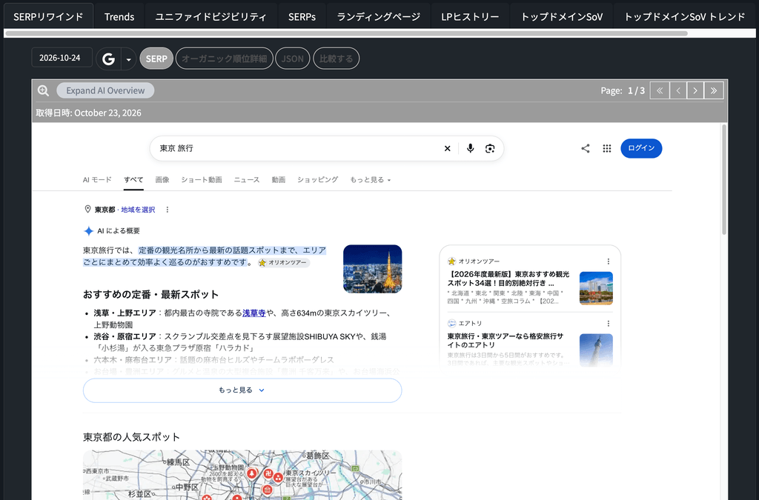Switch to the Trends tab
Image resolution: width=759 pixels, height=500 pixels.
(119, 17)
